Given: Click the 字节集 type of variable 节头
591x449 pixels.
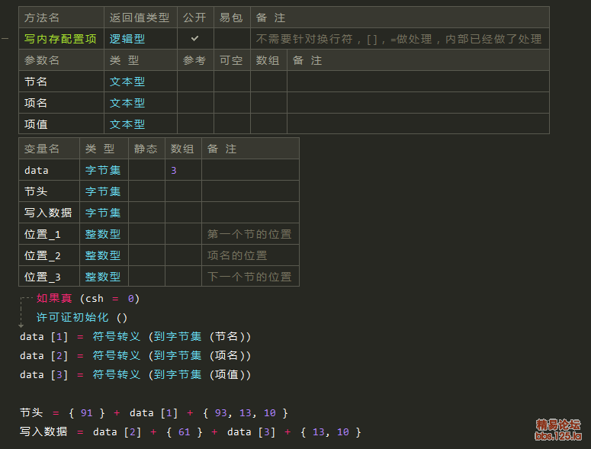Looking at the screenshot, I should (103, 191).
